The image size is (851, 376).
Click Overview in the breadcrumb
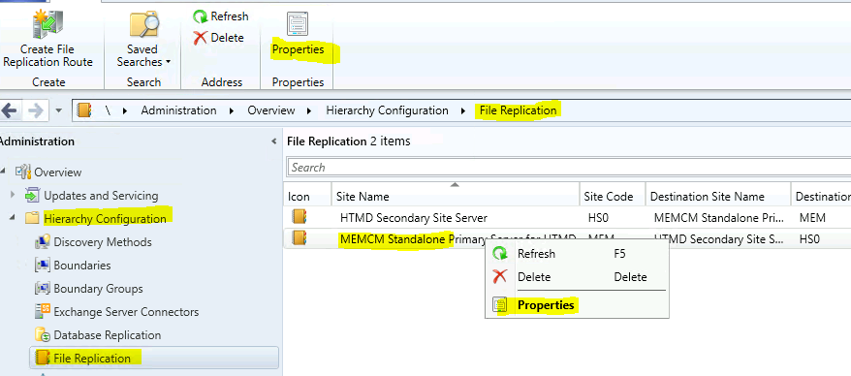point(270,110)
